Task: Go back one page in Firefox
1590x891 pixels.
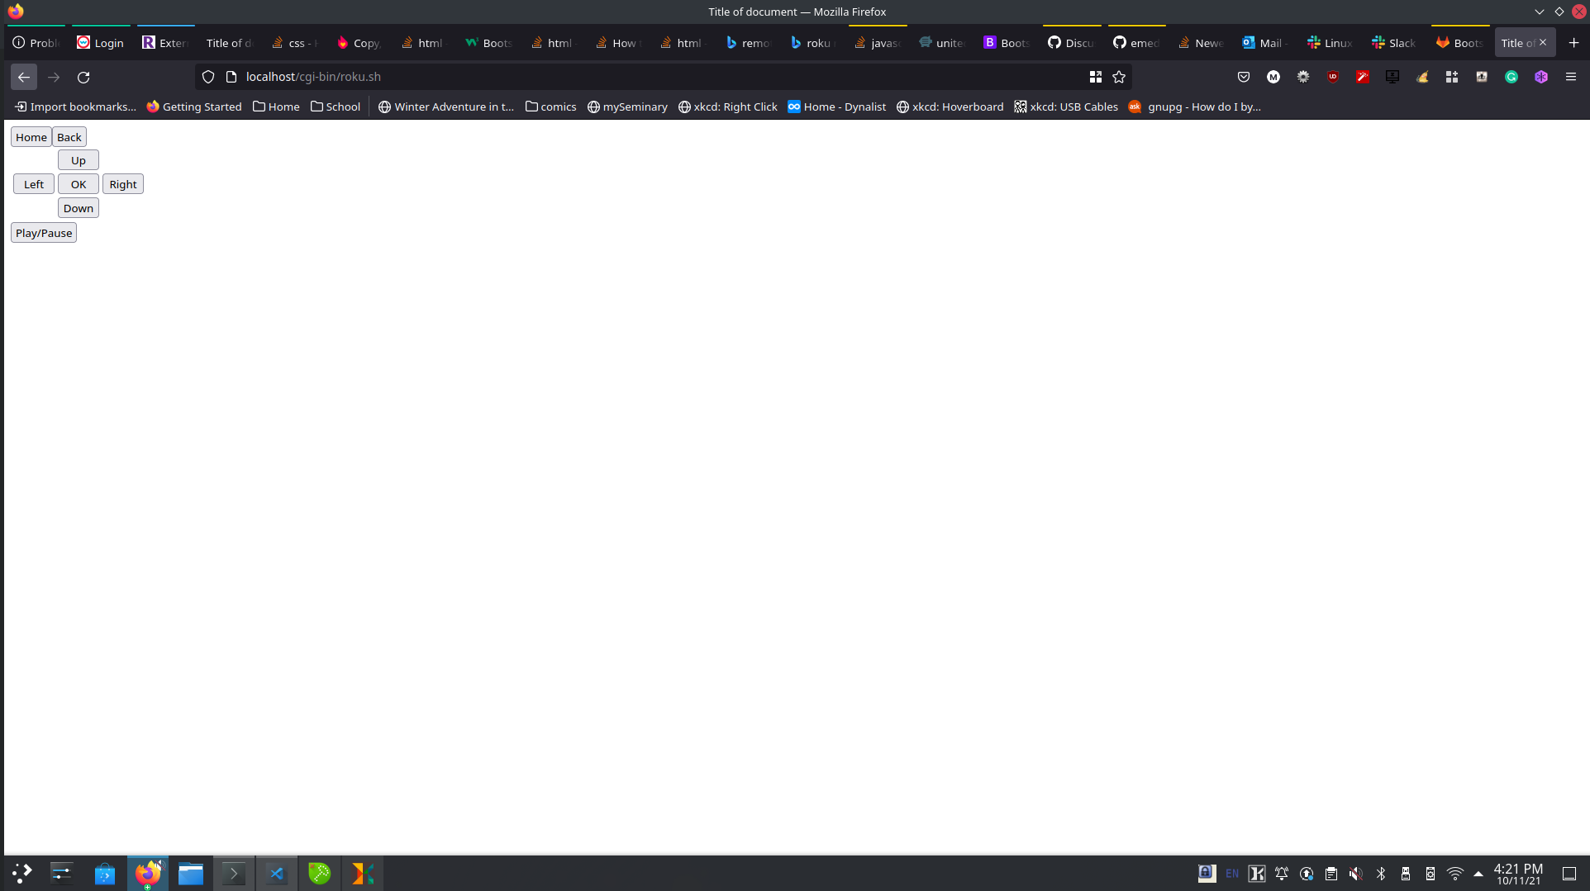Action: click(x=24, y=77)
